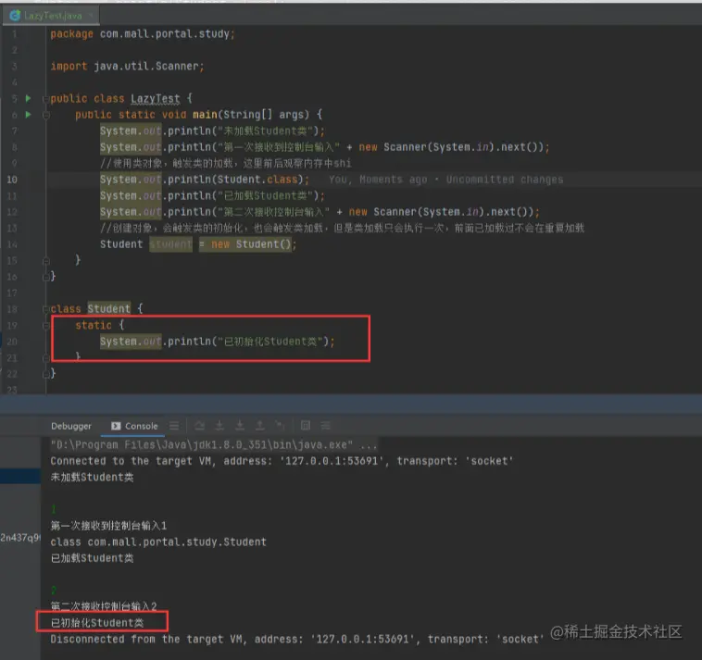Click the Trace Current Stream Chain icon
Image resolution: width=702 pixels, height=660 pixels.
(x=326, y=426)
